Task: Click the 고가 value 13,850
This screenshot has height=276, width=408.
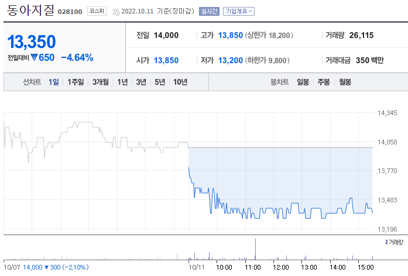Action: coord(230,35)
